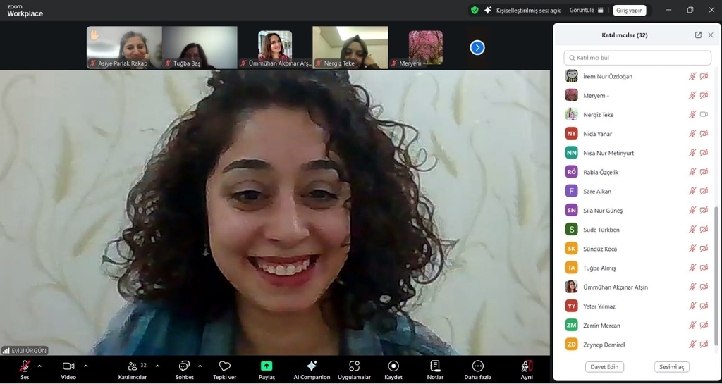The image size is (722, 384).
Task: Toggle the Katılımcılar participants panel
Action: [133, 366]
